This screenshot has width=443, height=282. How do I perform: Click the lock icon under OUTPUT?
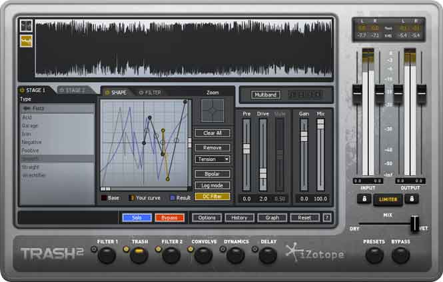point(412,199)
